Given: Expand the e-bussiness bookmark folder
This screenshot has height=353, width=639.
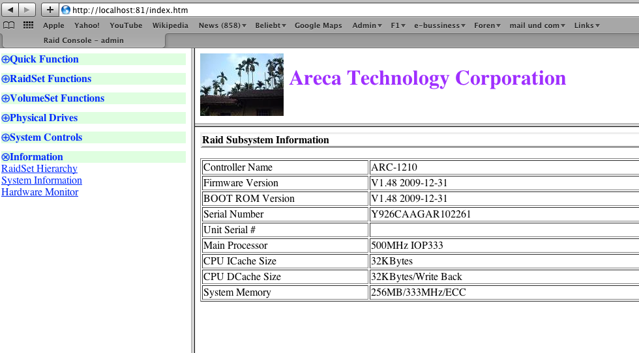Looking at the screenshot, I should pos(439,25).
